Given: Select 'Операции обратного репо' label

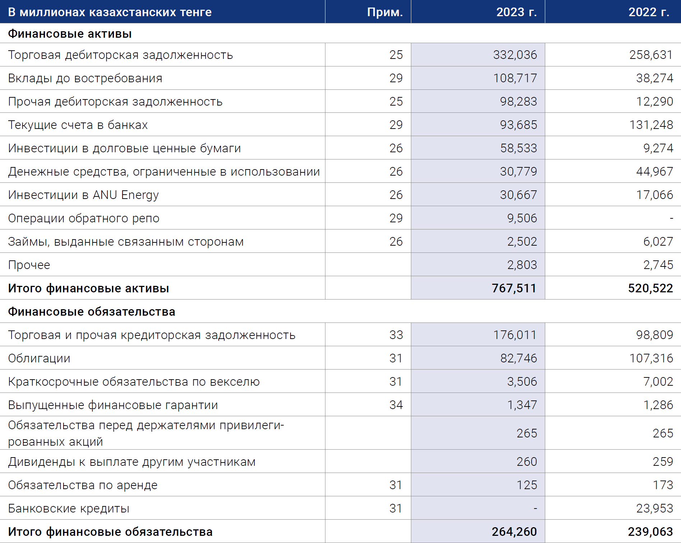Looking at the screenshot, I should 84,218.
